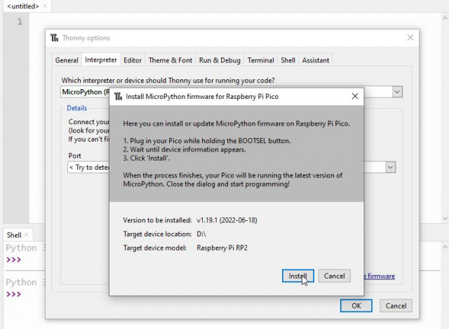Close the Thonny options window
The width and height of the screenshot is (449, 329).
coord(410,38)
